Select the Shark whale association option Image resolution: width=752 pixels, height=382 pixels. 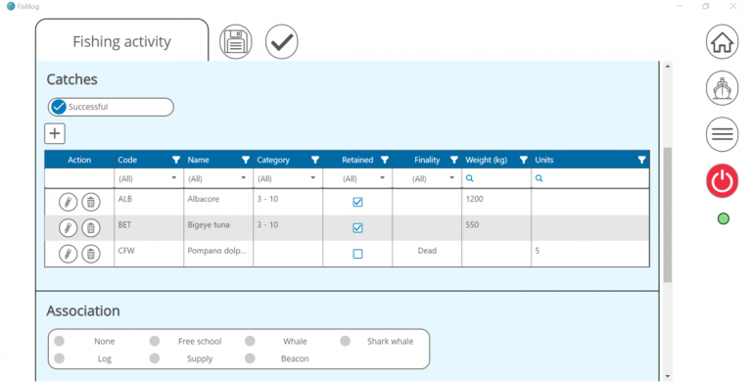coord(346,341)
